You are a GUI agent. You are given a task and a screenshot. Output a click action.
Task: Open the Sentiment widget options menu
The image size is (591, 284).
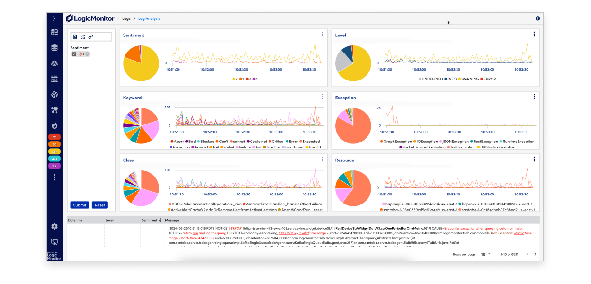(x=322, y=35)
